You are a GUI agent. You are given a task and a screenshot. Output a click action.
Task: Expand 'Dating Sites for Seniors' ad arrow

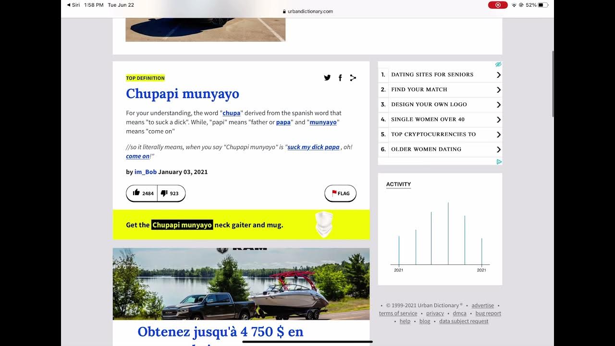pos(498,75)
